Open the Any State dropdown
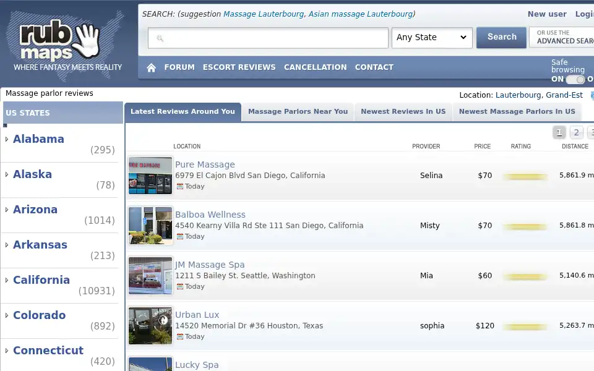The height and width of the screenshot is (371, 594). coord(432,38)
